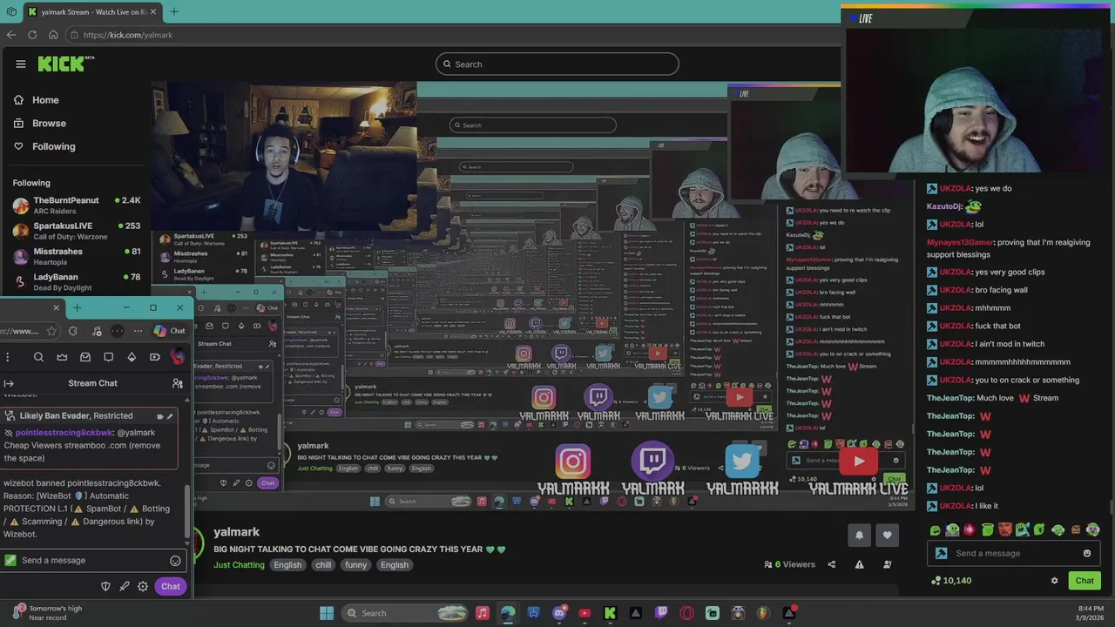Click the bits diamond icon in popup toolbar

point(132,357)
